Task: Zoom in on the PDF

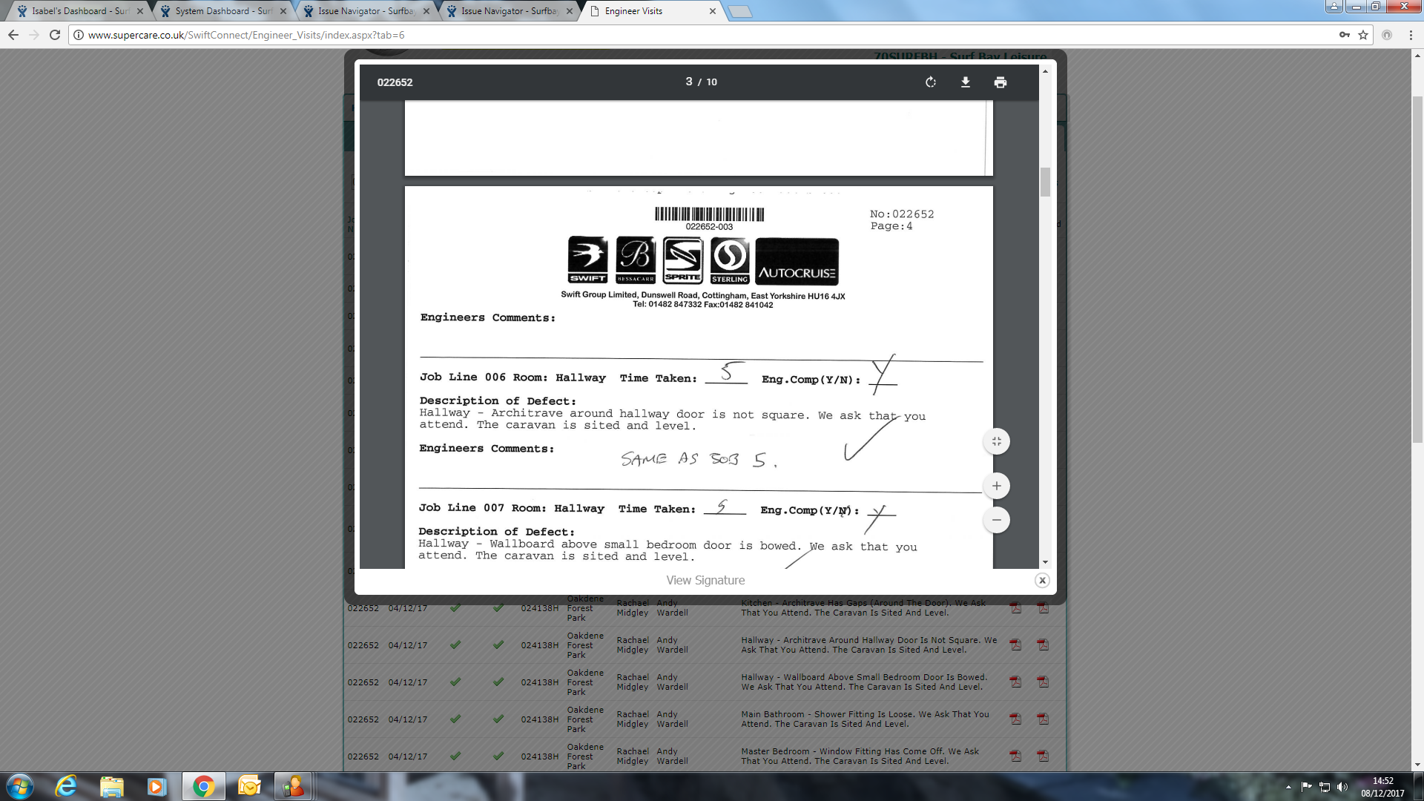Action: tap(996, 486)
